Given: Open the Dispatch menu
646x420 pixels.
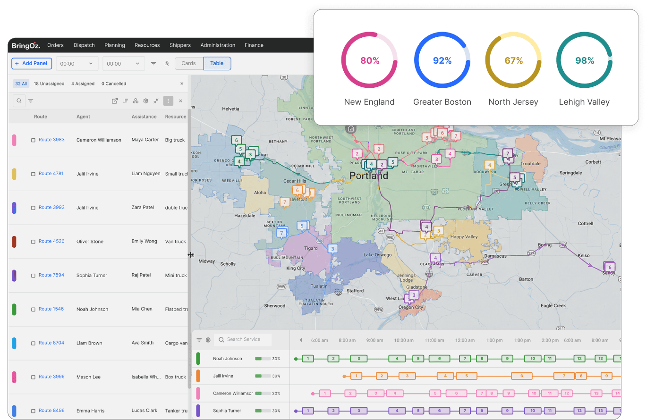Looking at the screenshot, I should 84,45.
